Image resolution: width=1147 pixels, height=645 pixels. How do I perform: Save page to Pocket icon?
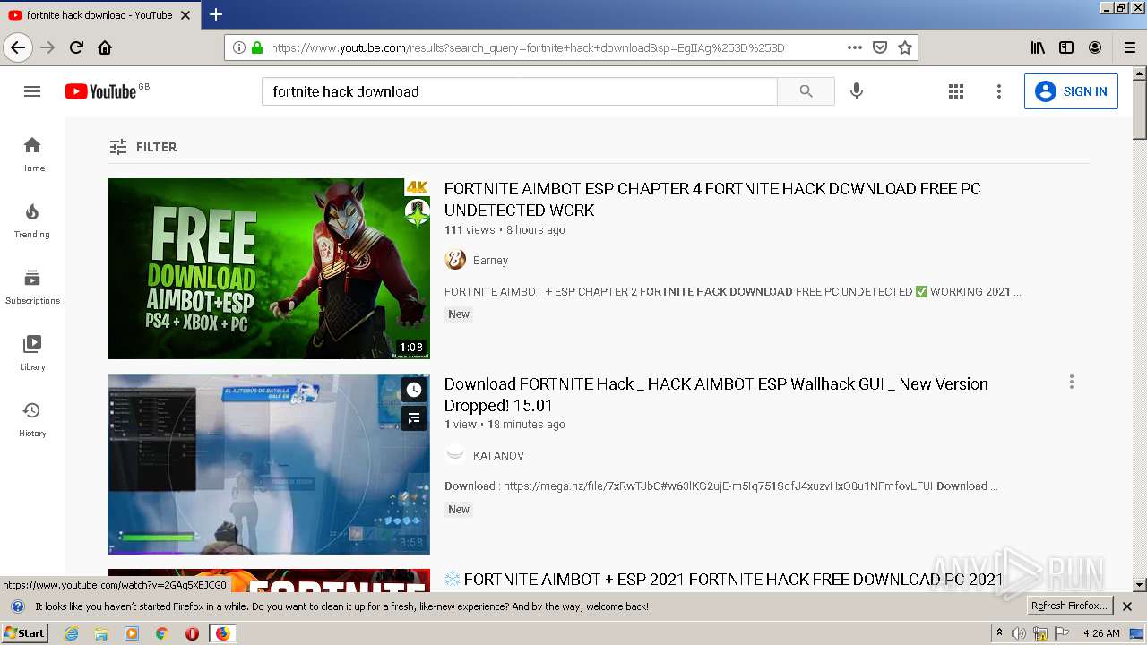point(880,47)
